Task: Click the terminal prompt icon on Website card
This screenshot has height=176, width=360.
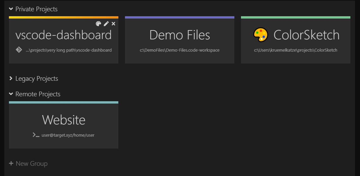Action: point(36,135)
